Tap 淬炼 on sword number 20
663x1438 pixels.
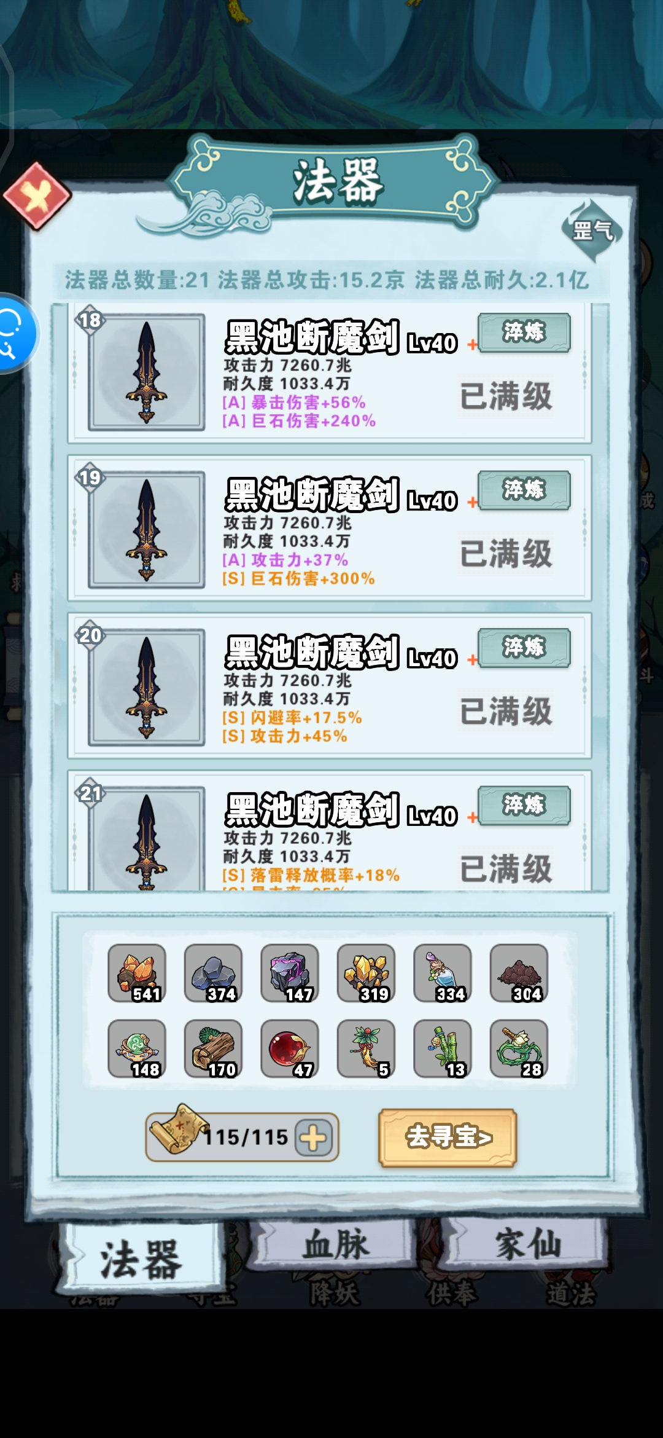524,648
